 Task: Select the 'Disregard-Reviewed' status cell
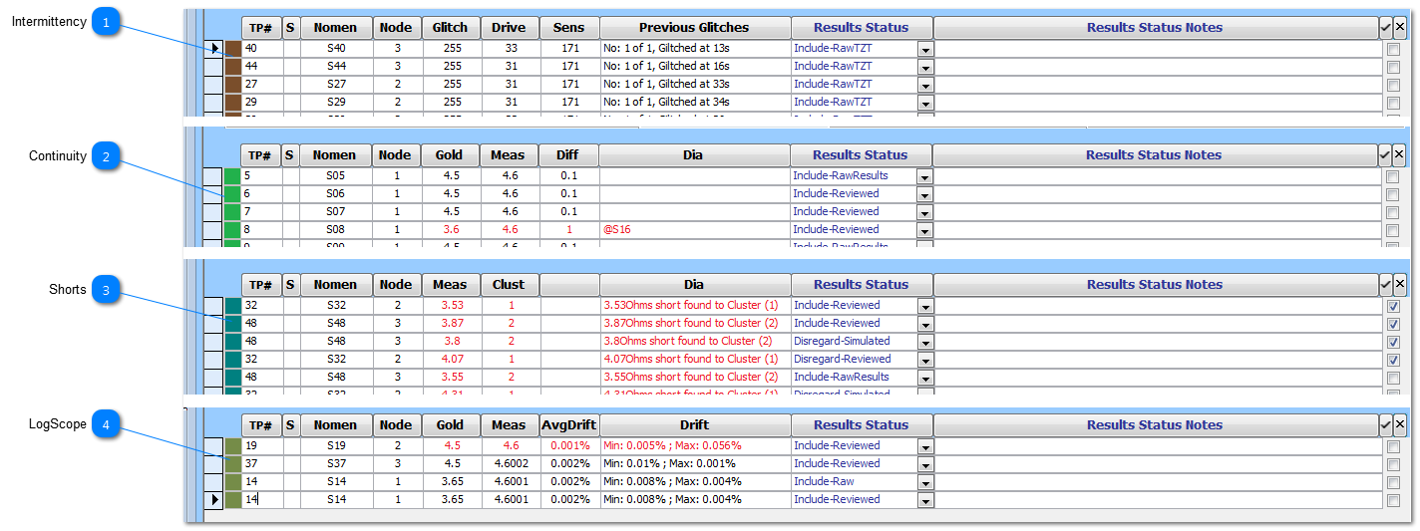pyautogui.click(x=854, y=359)
